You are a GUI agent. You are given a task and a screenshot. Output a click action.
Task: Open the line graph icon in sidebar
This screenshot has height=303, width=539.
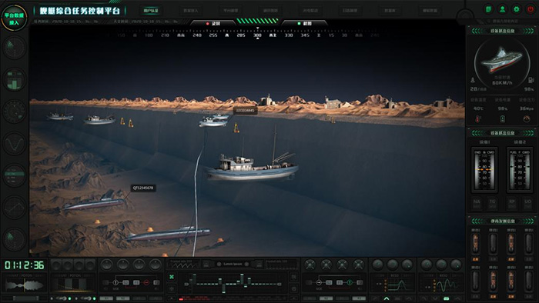14,207
